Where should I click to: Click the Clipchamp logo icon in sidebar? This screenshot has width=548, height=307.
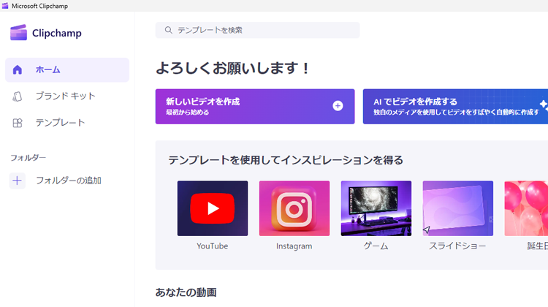[18, 32]
